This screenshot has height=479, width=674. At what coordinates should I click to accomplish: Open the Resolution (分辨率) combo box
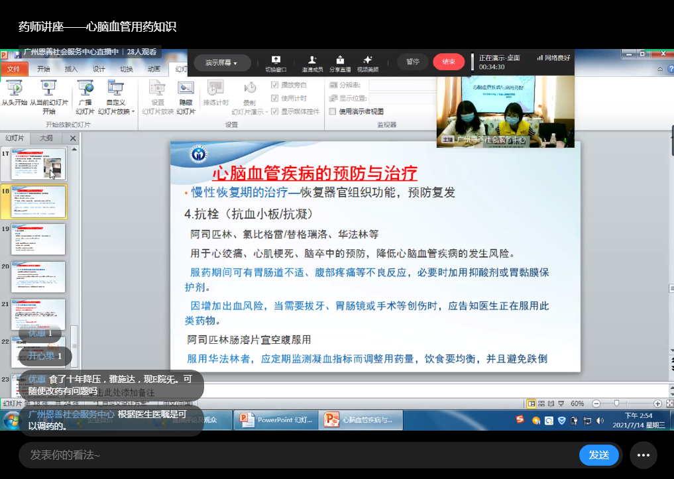(x=403, y=85)
